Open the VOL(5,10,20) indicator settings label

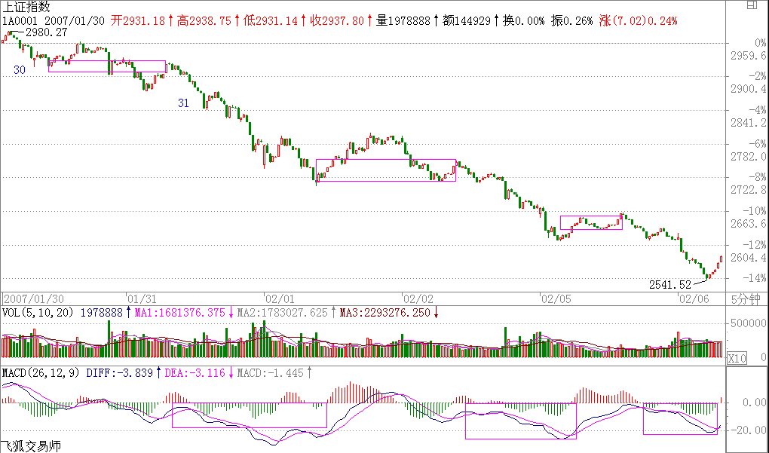pos(37,312)
